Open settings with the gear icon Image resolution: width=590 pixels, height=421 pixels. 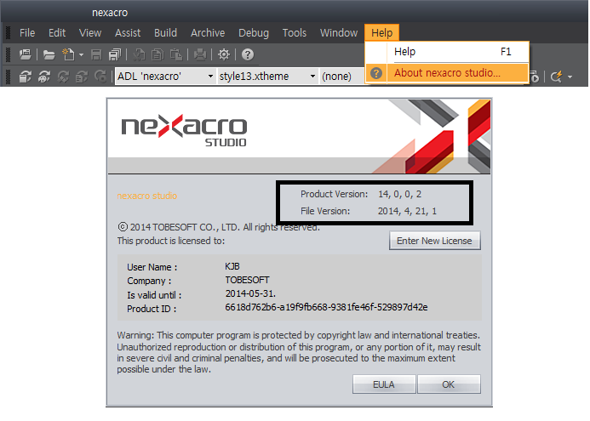pos(224,54)
